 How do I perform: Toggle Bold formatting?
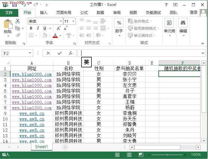31,28
